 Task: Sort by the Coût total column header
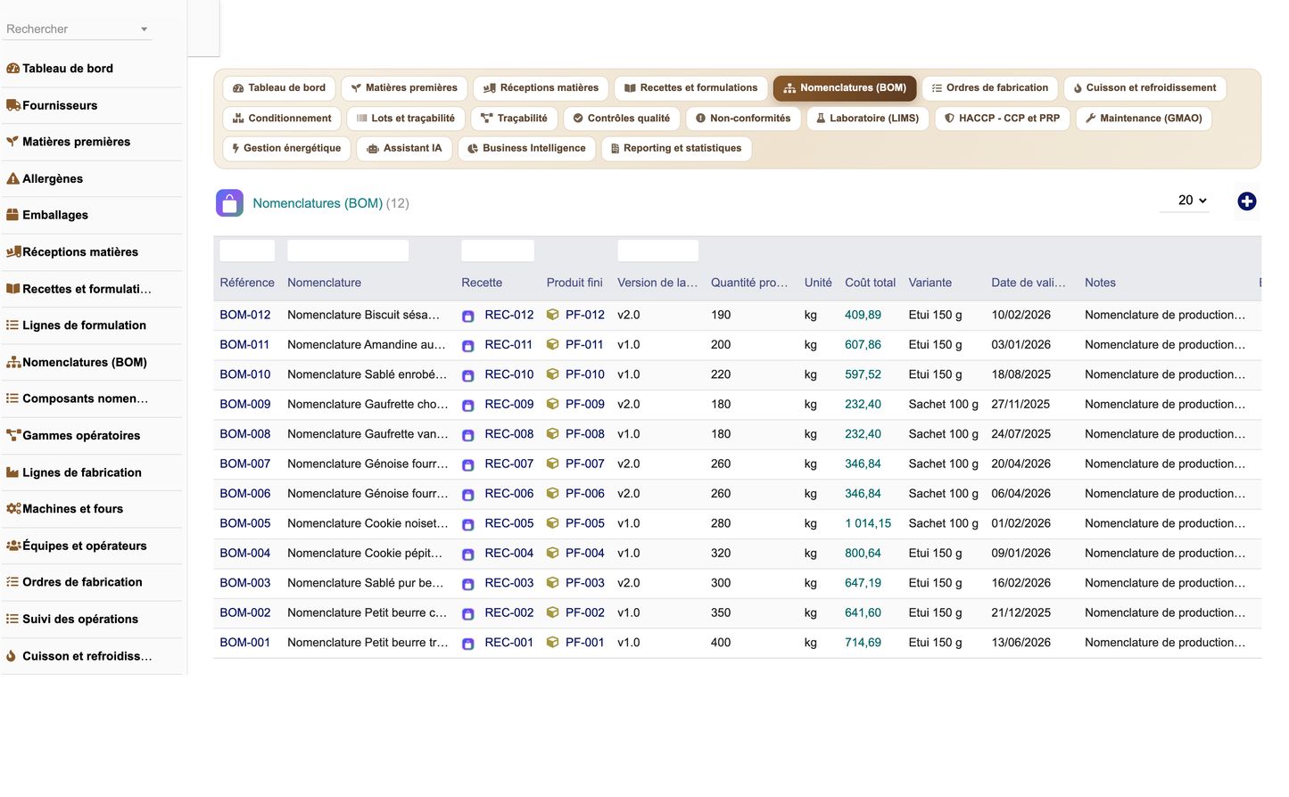coord(870,283)
